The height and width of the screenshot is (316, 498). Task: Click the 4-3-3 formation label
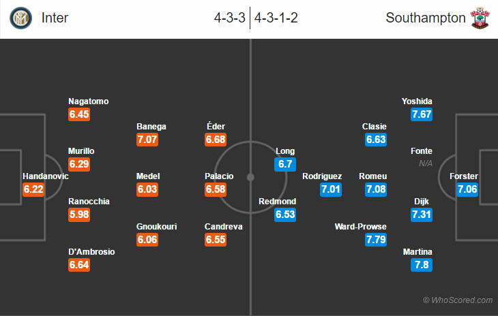pos(230,18)
